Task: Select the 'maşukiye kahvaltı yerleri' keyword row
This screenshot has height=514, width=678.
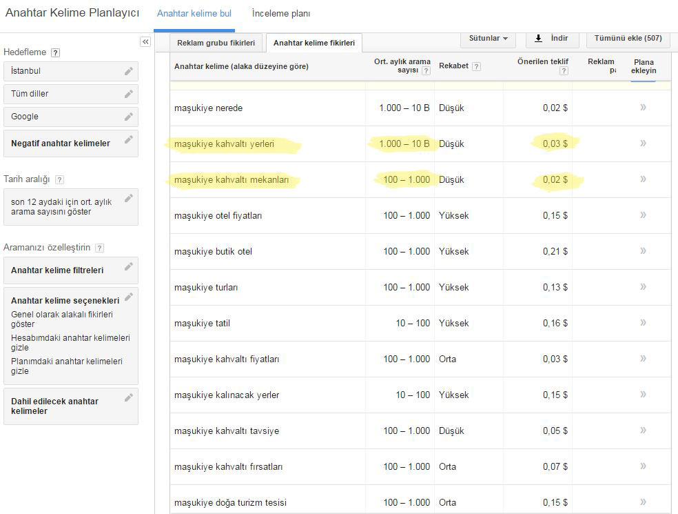Action: coord(224,144)
